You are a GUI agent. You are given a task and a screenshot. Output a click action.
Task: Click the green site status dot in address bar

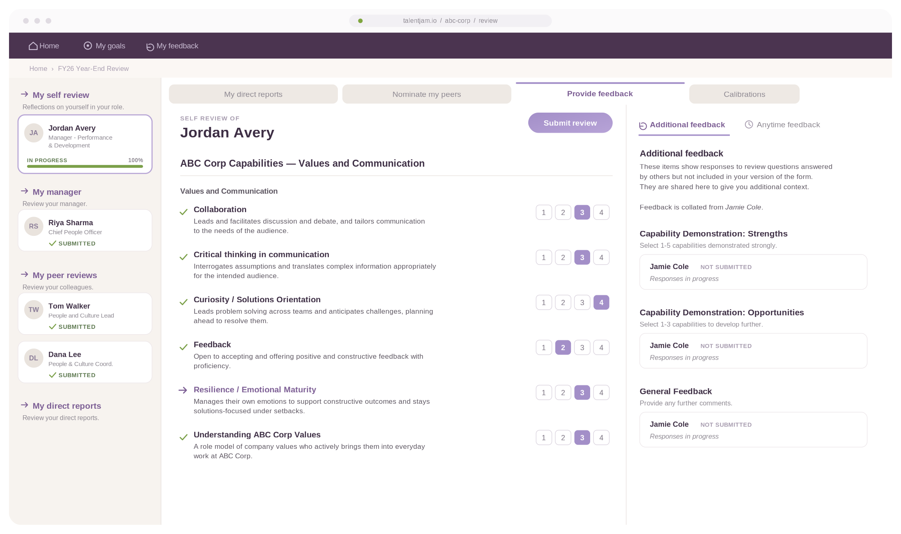click(360, 21)
